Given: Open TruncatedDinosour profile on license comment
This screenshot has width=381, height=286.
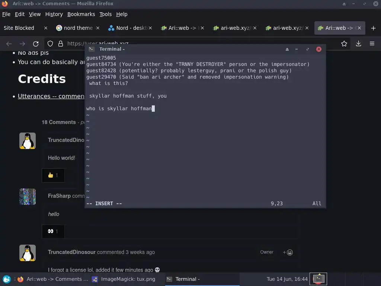Looking at the screenshot, I should 72,252.
